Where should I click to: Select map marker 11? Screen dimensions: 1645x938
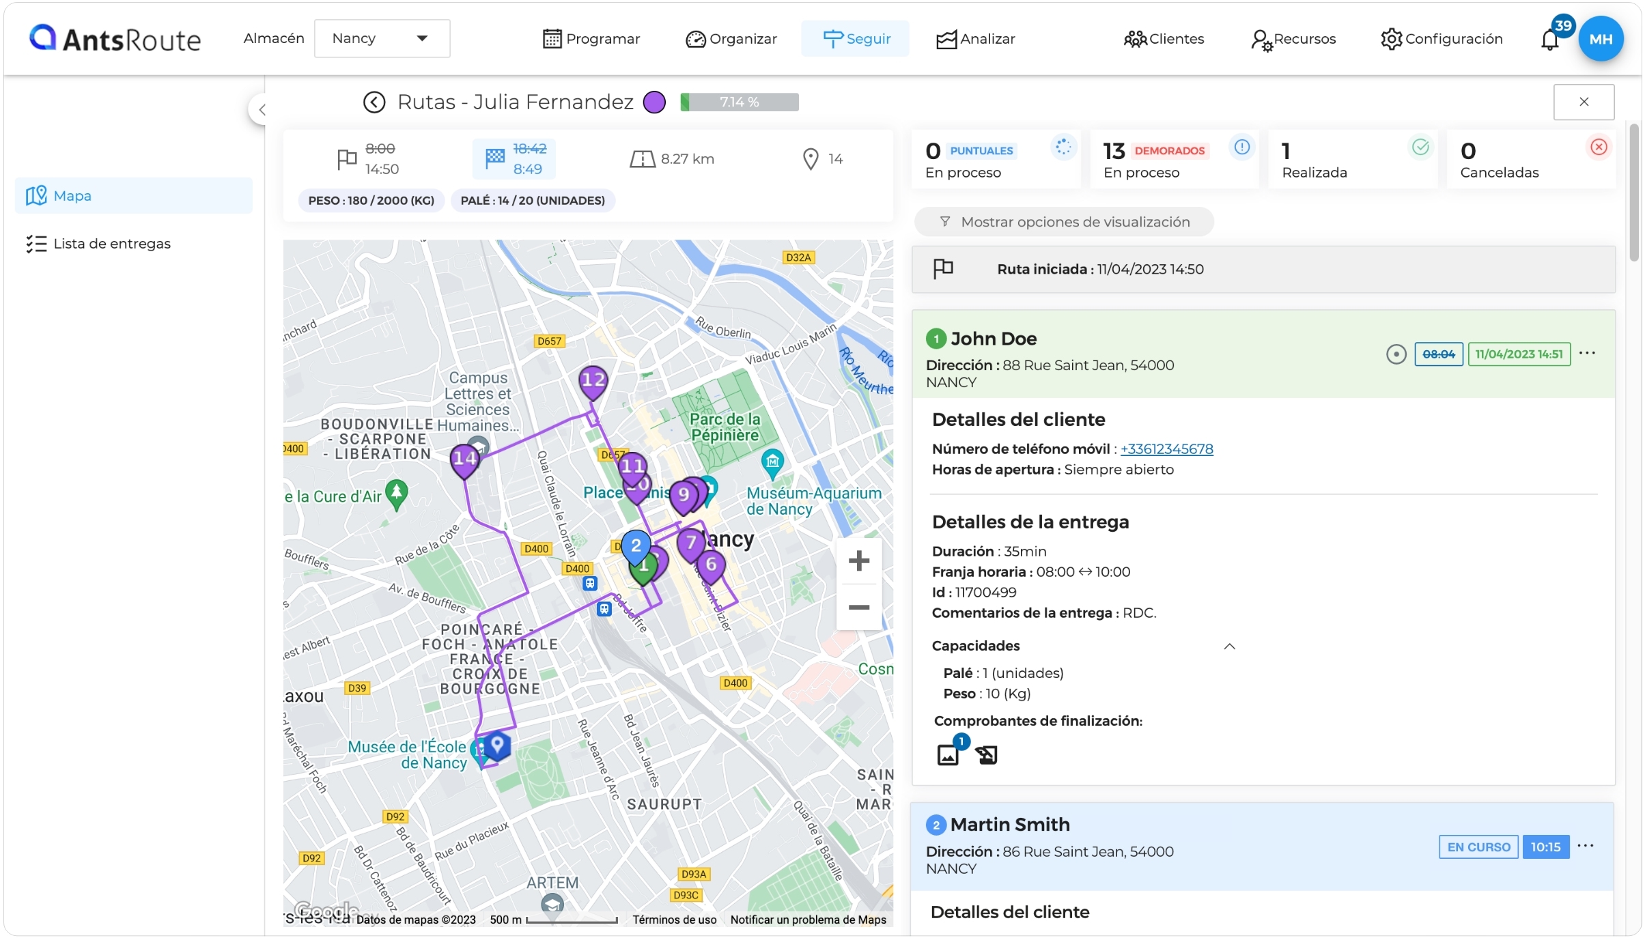632,467
